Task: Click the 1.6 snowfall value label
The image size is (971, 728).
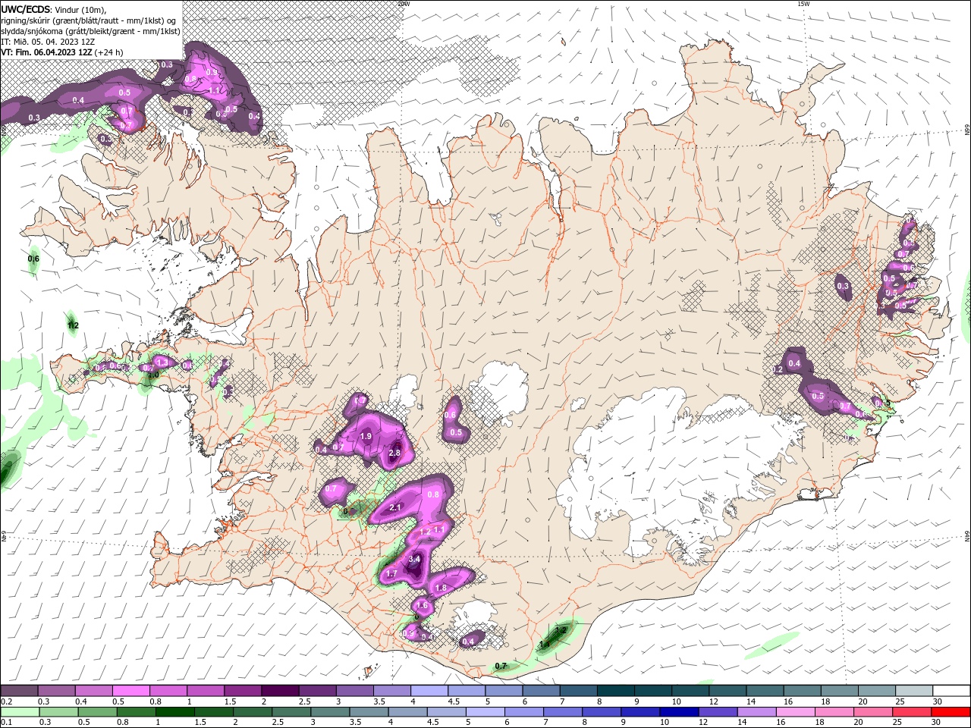Action: [423, 606]
